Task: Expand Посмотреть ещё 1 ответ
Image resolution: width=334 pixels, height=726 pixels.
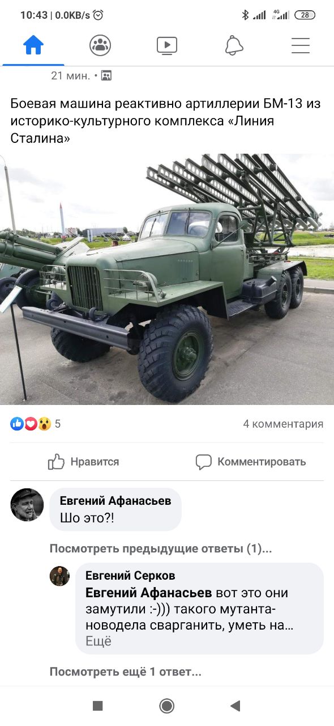Action: tap(126, 672)
